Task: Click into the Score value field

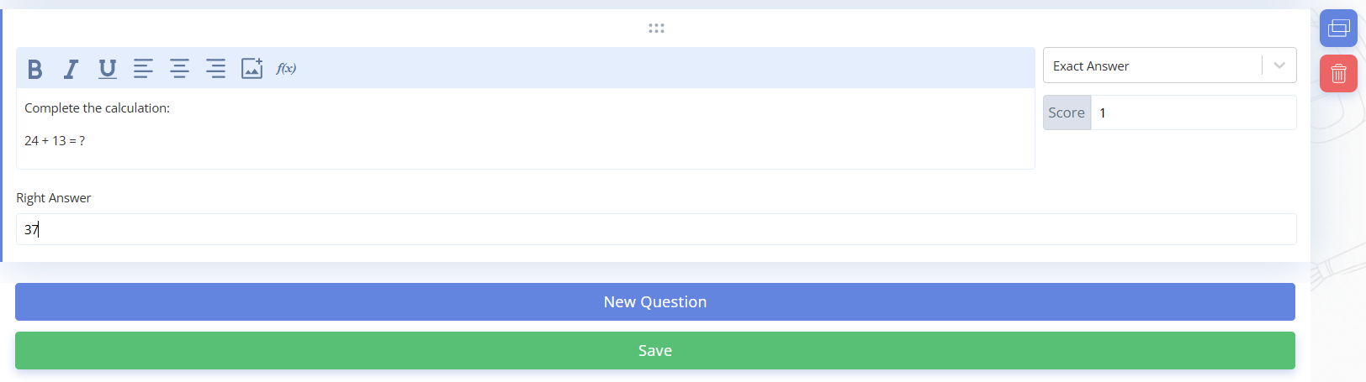Action: click(1193, 113)
